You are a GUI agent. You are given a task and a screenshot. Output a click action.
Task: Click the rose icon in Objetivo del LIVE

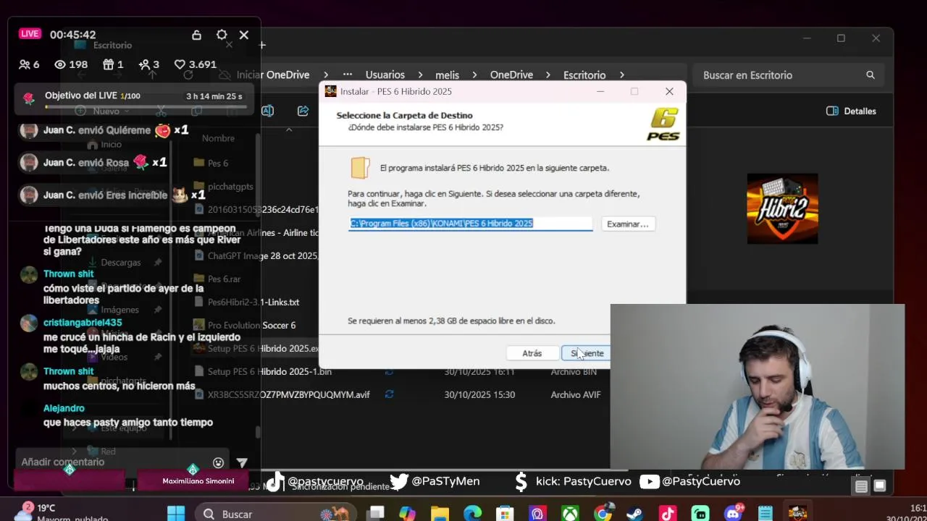click(x=29, y=98)
